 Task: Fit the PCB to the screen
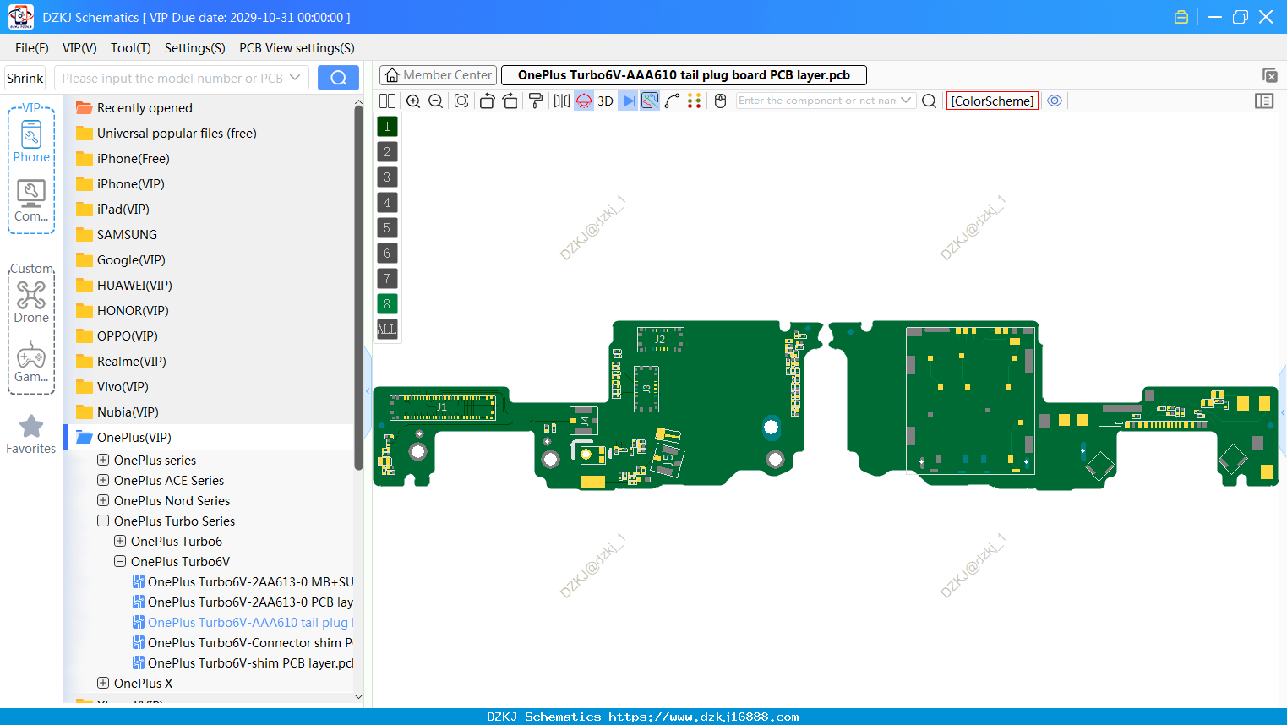tap(461, 101)
